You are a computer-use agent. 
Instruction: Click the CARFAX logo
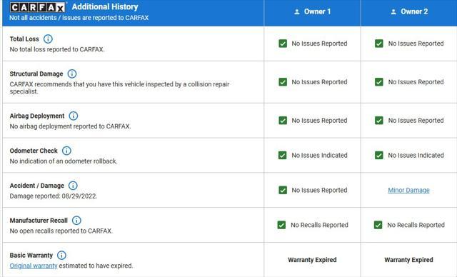pyautogui.click(x=37, y=7)
